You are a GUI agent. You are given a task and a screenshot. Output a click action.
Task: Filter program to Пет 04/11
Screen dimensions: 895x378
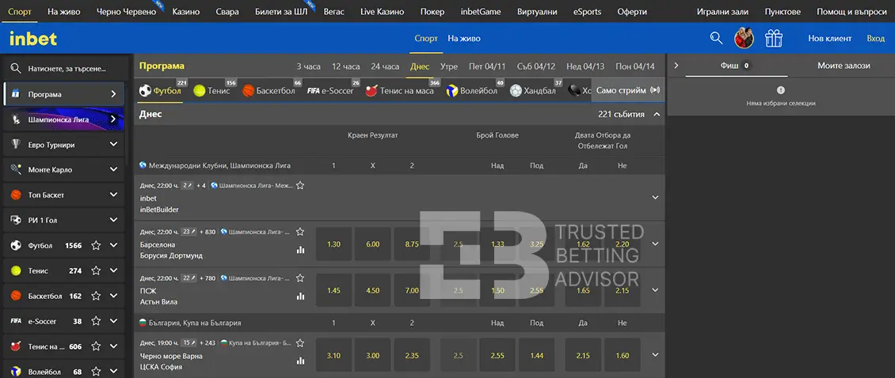[487, 66]
